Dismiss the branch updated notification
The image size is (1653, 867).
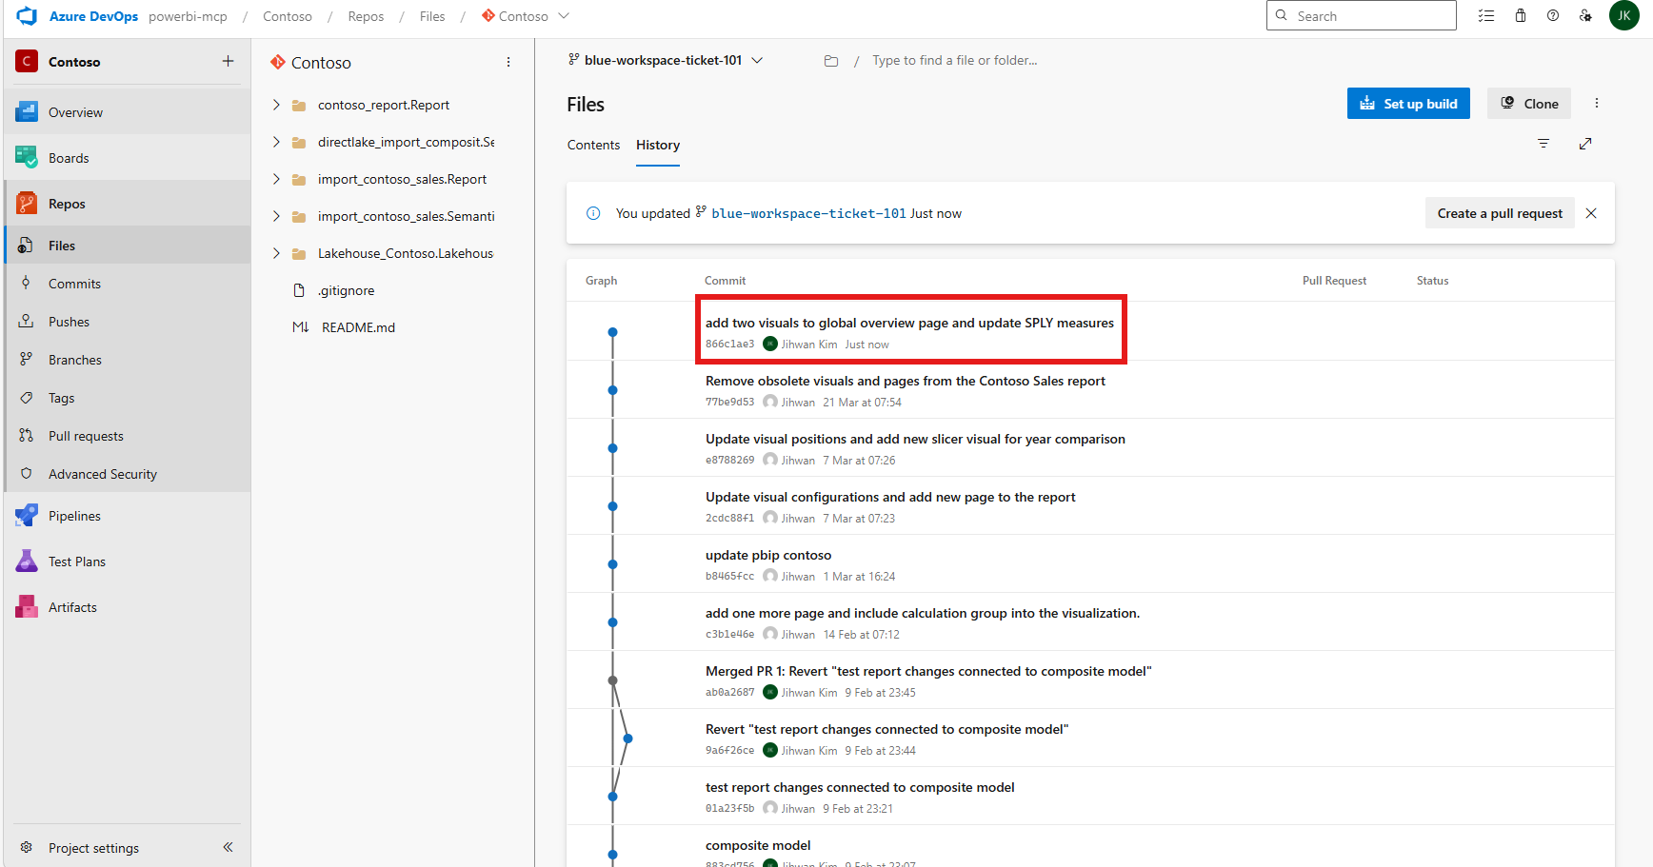pyautogui.click(x=1591, y=213)
